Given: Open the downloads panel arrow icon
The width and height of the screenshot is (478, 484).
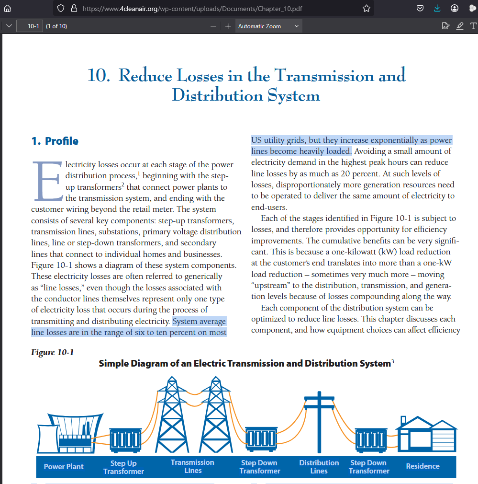Looking at the screenshot, I should (x=437, y=8).
